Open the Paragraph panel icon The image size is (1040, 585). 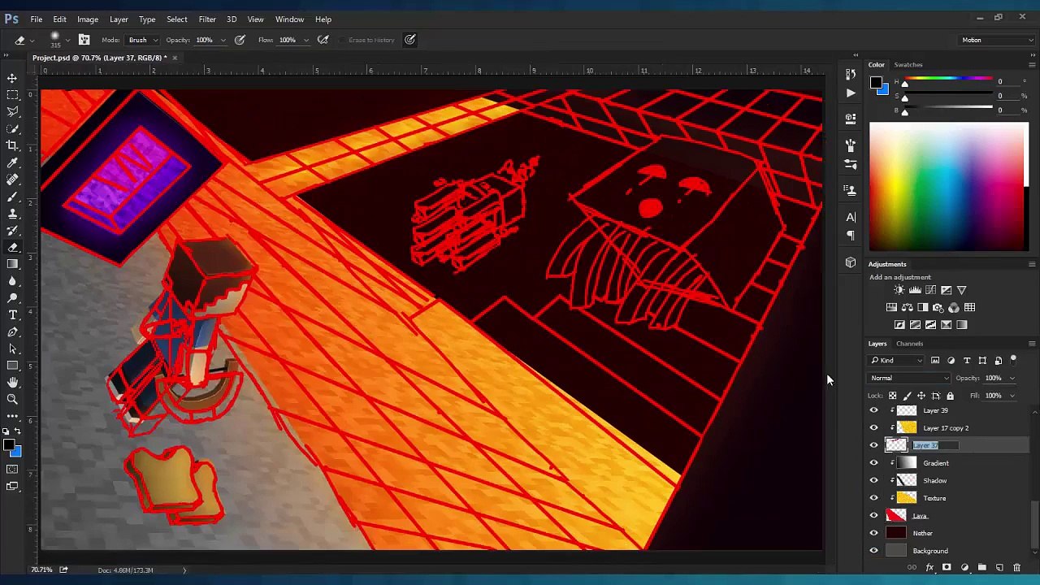click(851, 236)
